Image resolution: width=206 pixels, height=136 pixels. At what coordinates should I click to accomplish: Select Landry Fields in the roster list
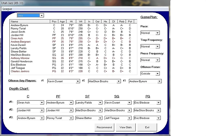[x=73, y=48]
